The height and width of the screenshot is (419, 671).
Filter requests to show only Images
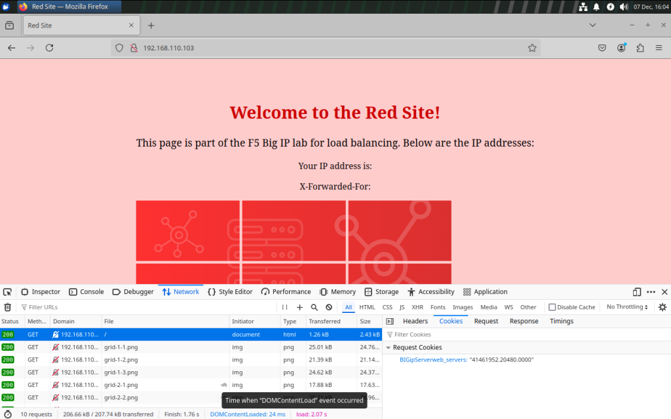click(462, 306)
